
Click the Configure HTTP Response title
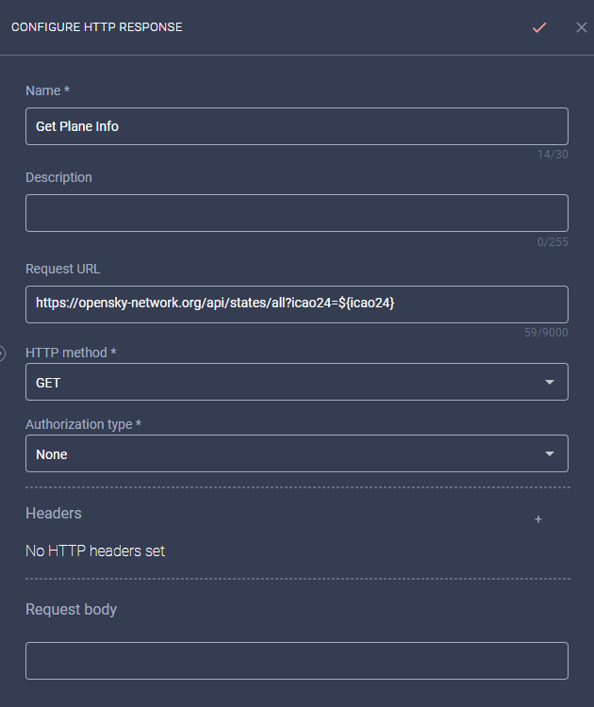point(97,27)
